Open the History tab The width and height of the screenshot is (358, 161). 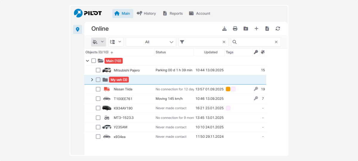(146, 13)
